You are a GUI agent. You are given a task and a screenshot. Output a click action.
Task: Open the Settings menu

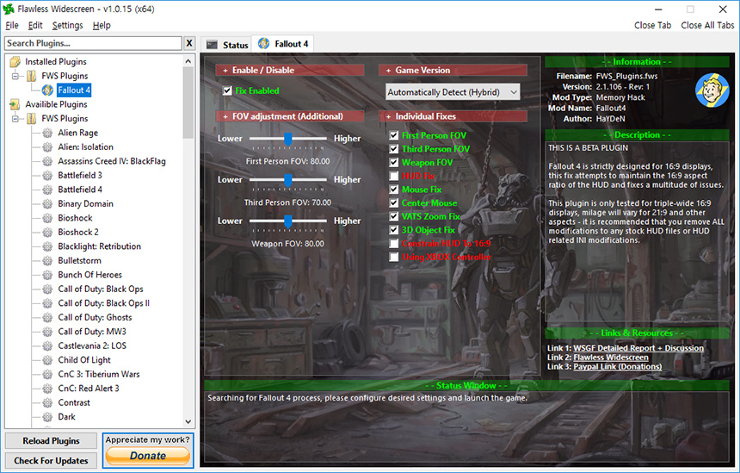67,26
